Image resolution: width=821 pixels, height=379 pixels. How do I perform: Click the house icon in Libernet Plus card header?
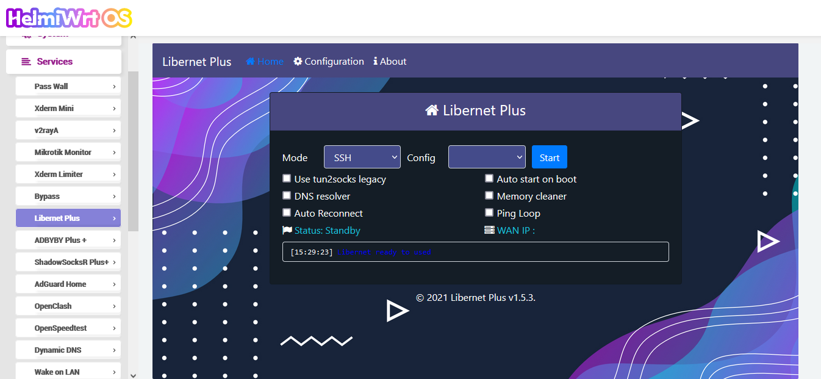pyautogui.click(x=432, y=110)
